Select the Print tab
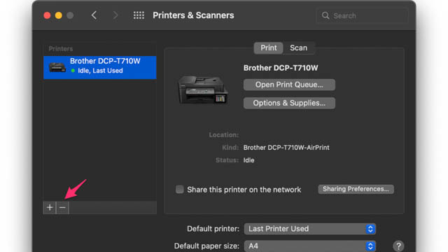 [269, 48]
